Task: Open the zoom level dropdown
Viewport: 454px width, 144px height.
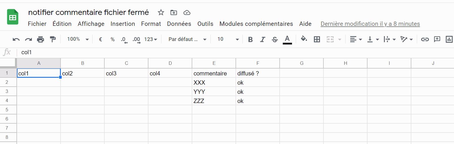Action: 78,39
